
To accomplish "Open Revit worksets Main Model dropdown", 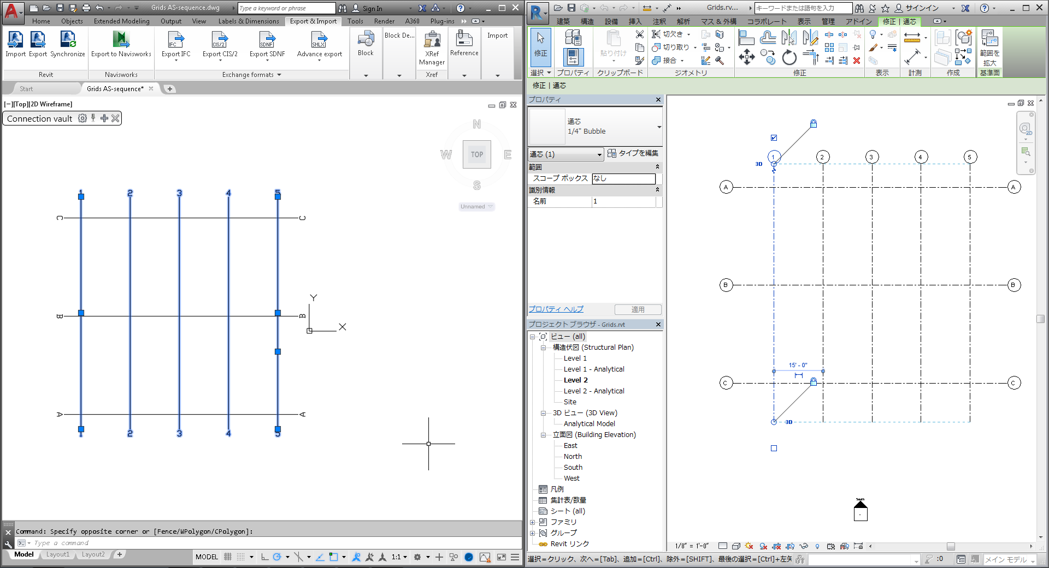I will coord(1010,560).
